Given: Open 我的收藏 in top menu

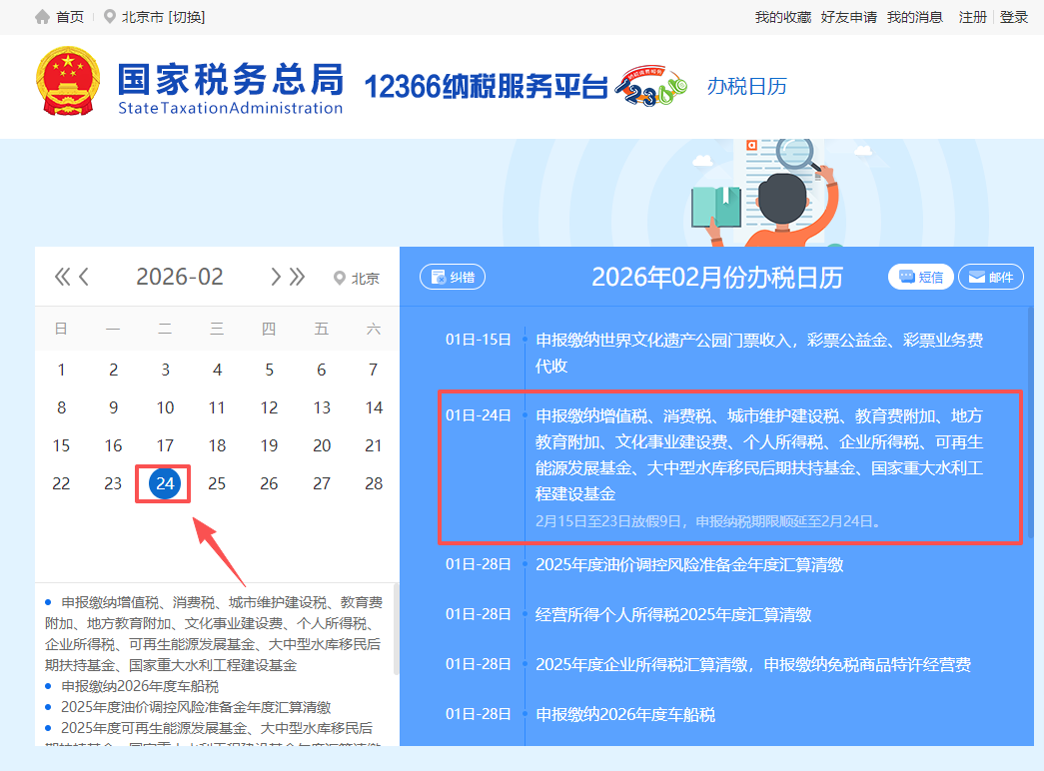Looking at the screenshot, I should [x=782, y=17].
